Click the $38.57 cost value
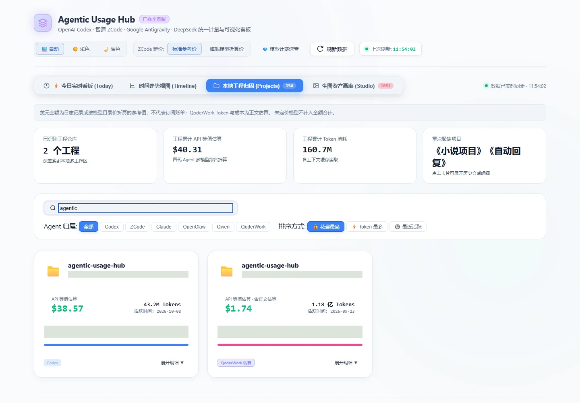This screenshot has width=580, height=403. click(67, 309)
